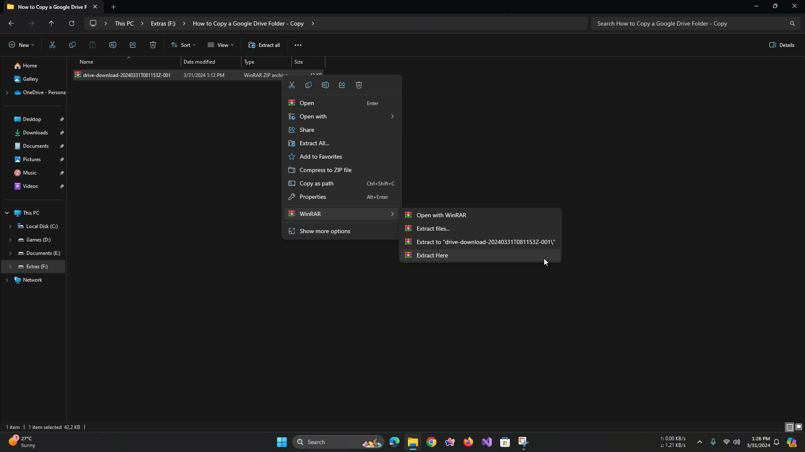Open the toolbar See more ellipsis

point(298,45)
